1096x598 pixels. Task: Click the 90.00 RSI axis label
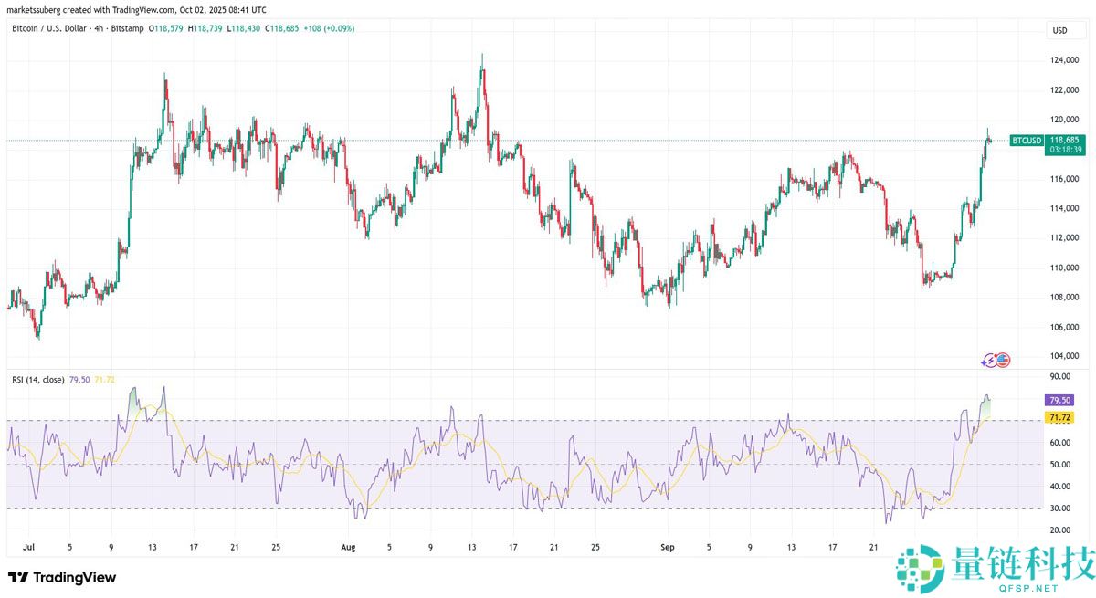point(1059,376)
